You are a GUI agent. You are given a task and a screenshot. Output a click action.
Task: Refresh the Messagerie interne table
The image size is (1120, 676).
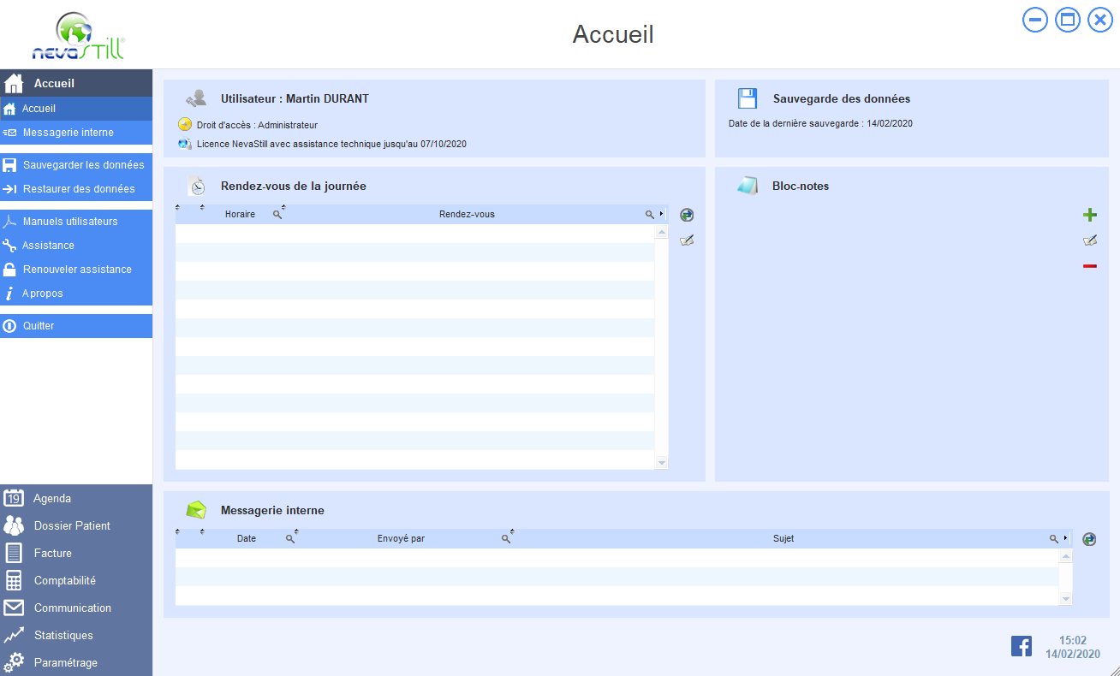click(1089, 539)
